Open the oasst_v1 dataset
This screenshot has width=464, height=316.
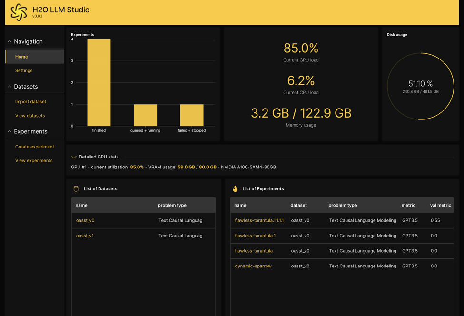pyautogui.click(x=85, y=236)
